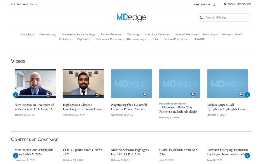Open Diffuse Large B-Cell Lymphoma Highlights title
Screen dimensions: 263x164
coord(227,107)
